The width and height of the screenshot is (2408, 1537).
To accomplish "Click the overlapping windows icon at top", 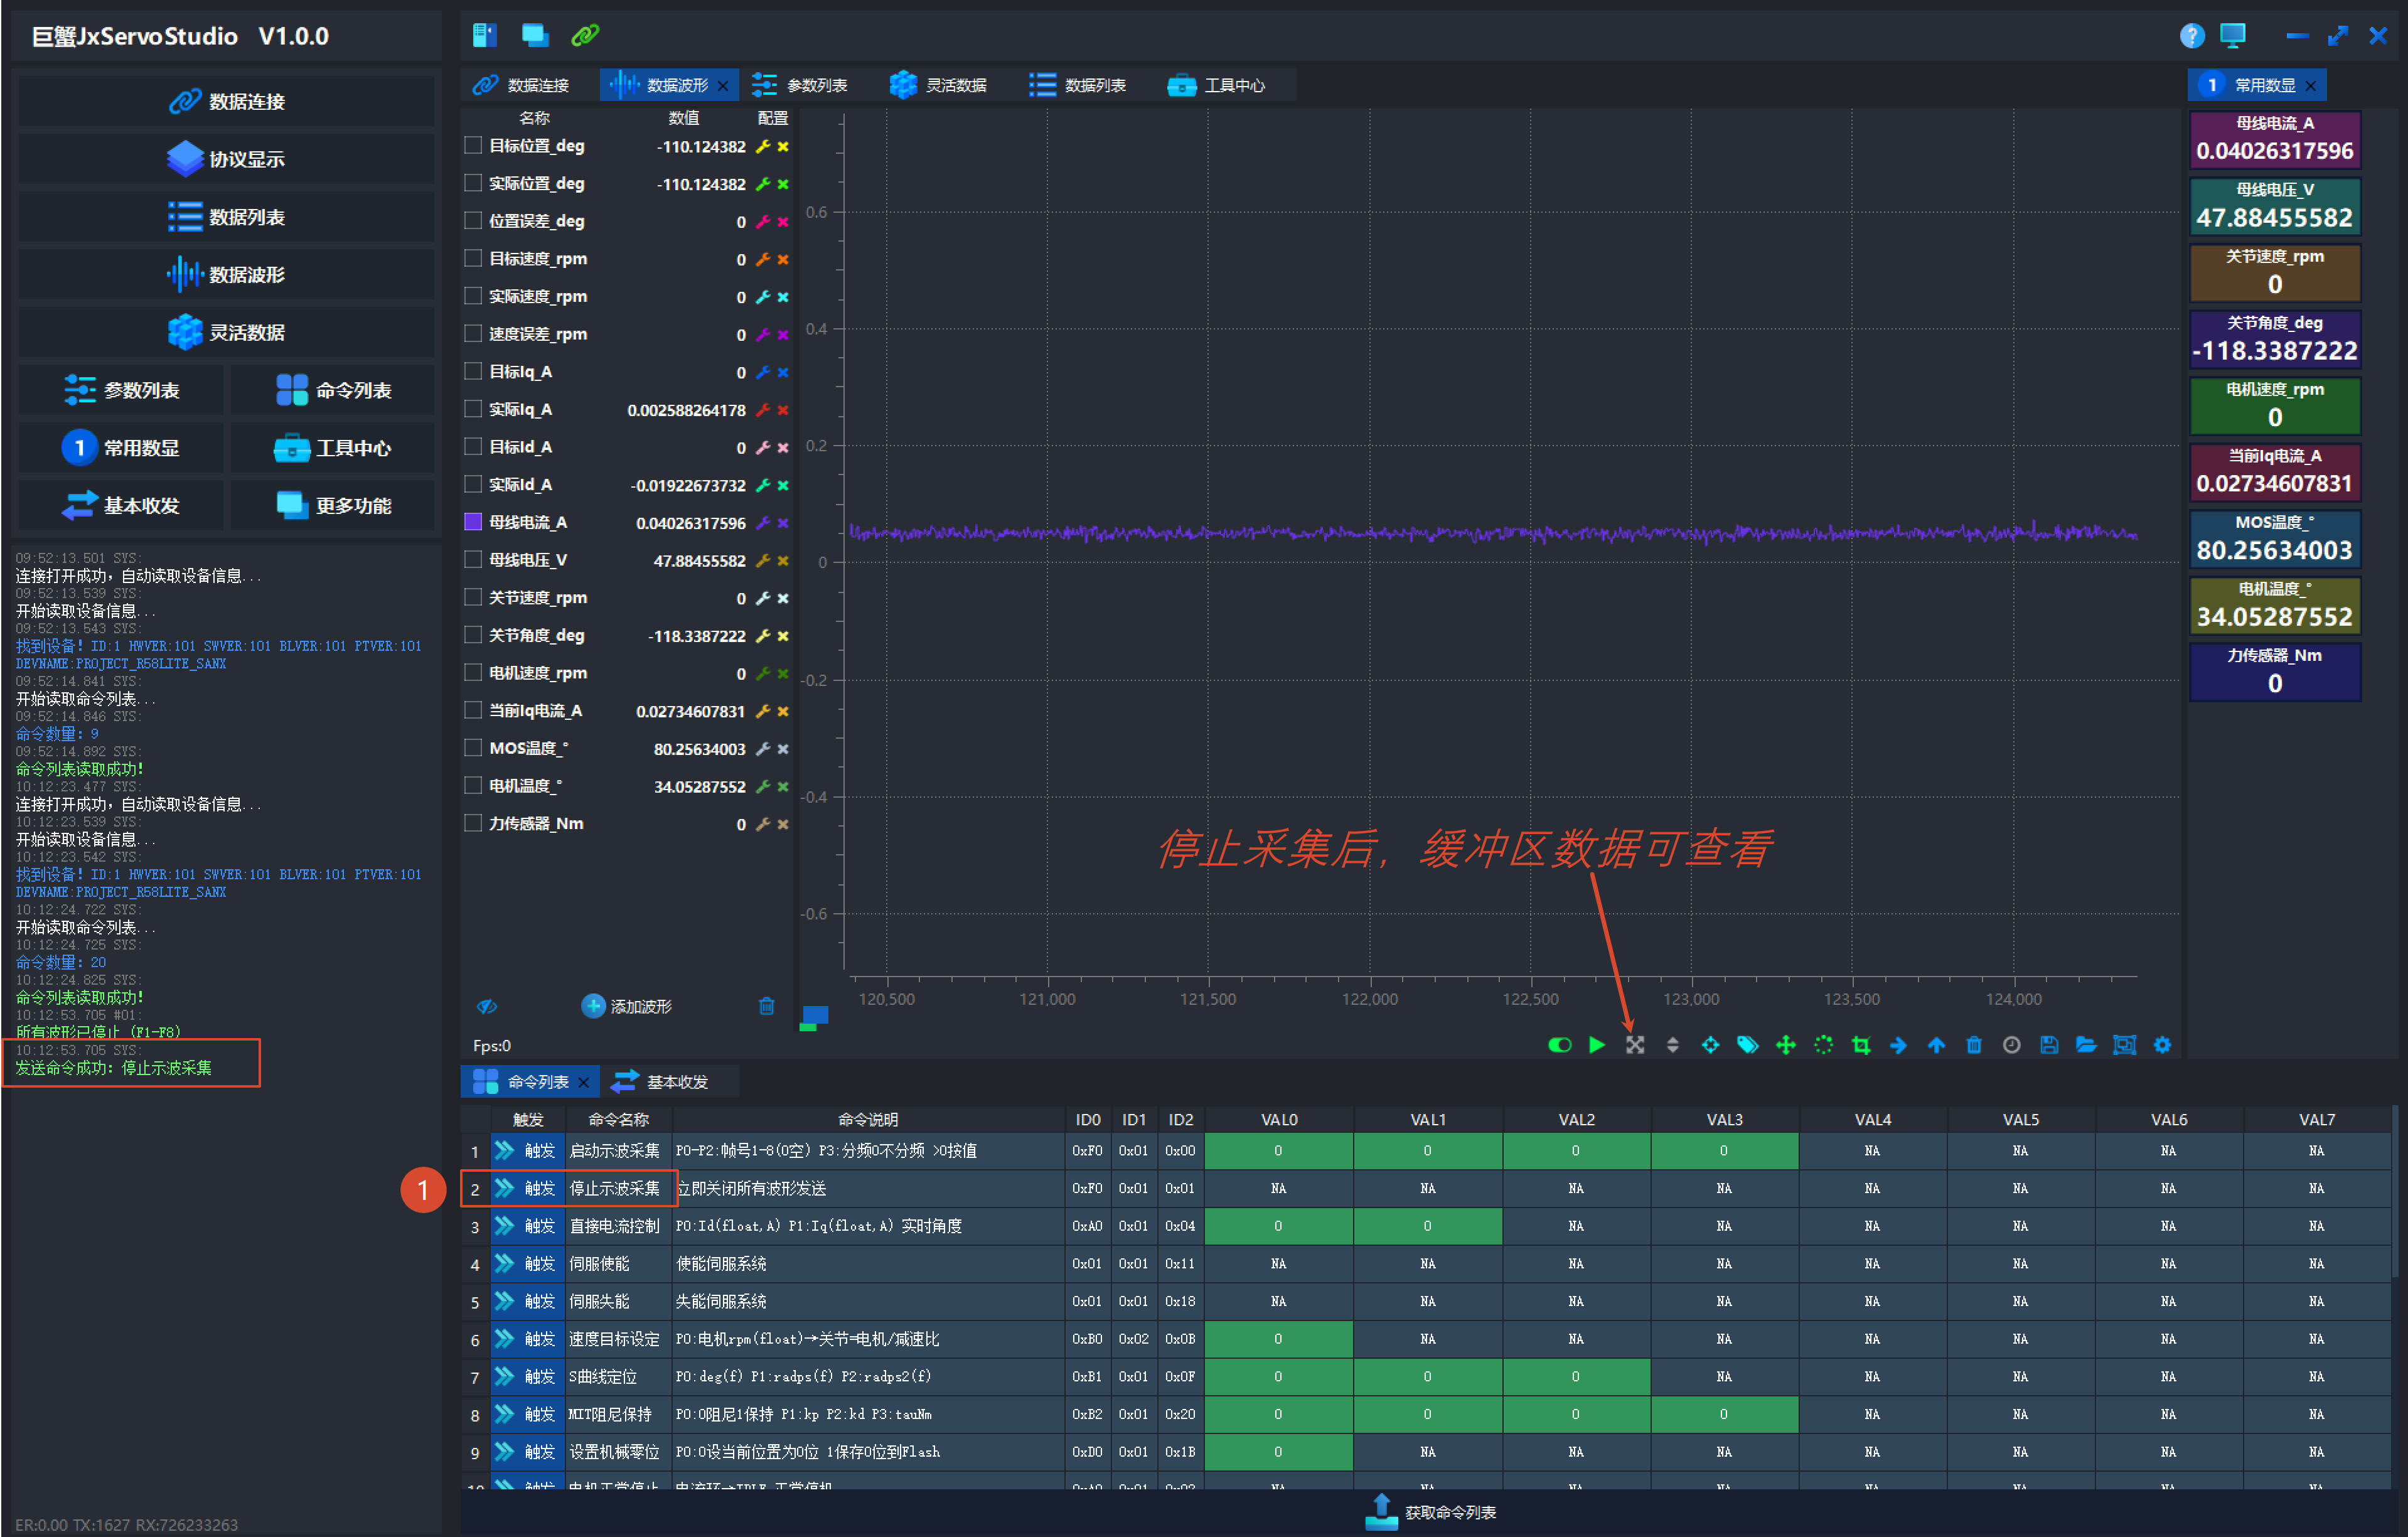I will click(535, 36).
